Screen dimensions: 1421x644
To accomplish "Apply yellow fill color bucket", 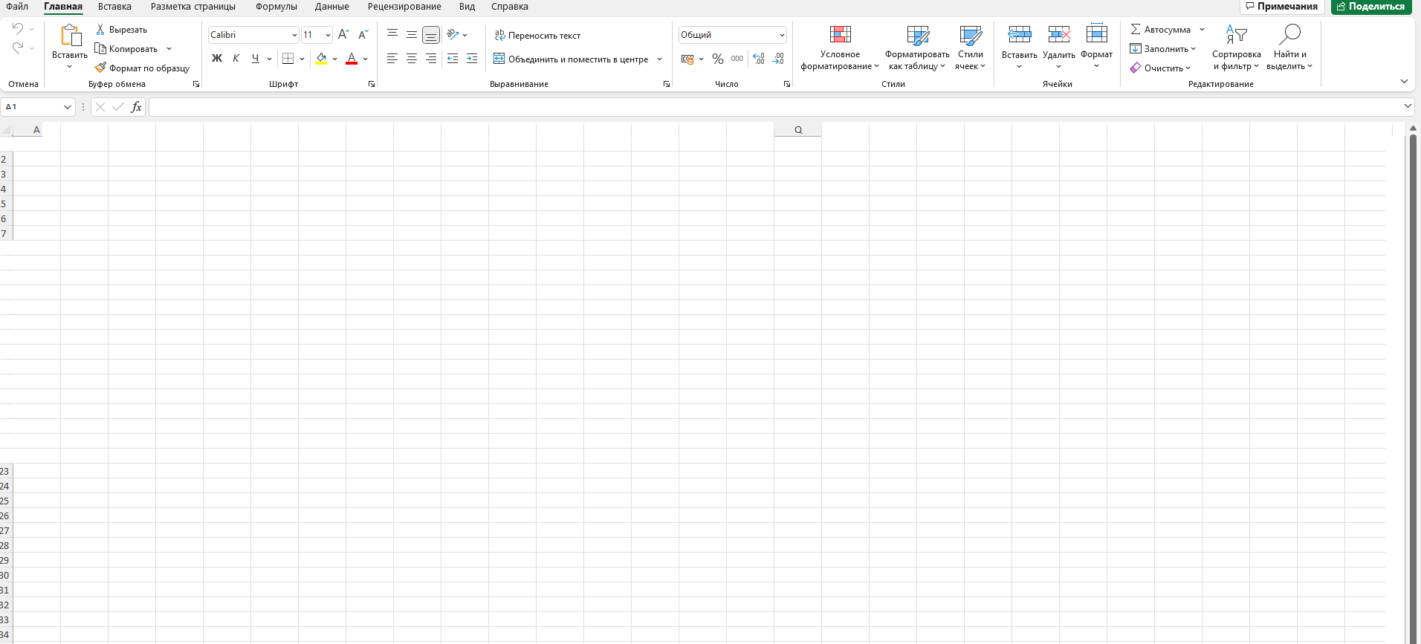I will 321,59.
